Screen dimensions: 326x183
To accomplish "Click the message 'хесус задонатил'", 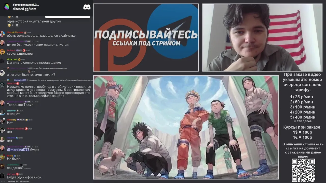I will pos(20,54).
